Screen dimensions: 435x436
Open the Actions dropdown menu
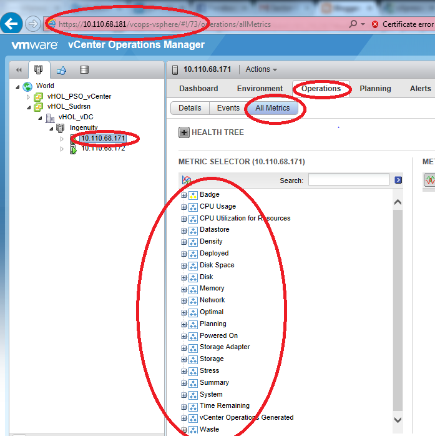coord(261,69)
